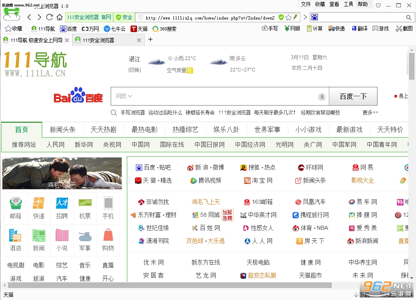Select the 小小游戏 navigation tab
Image resolution: width=416 pixels, height=300 pixels.
click(x=308, y=129)
